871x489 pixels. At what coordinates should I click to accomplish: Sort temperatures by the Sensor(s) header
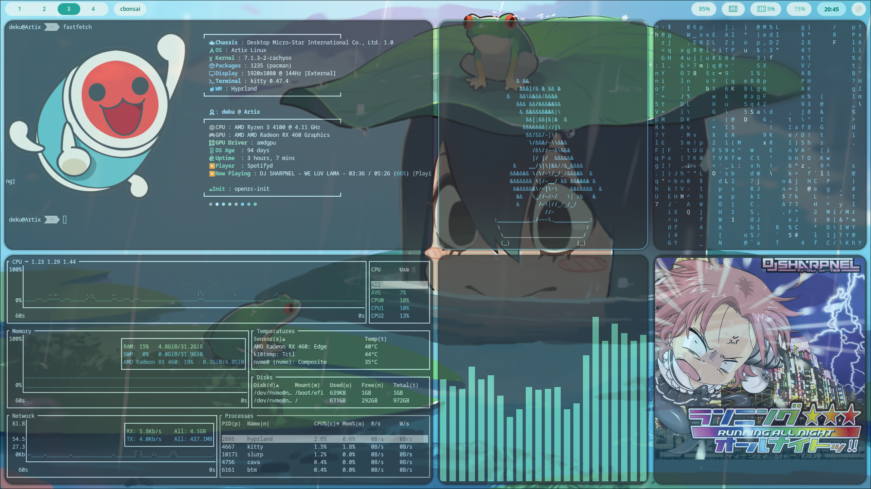coord(269,339)
